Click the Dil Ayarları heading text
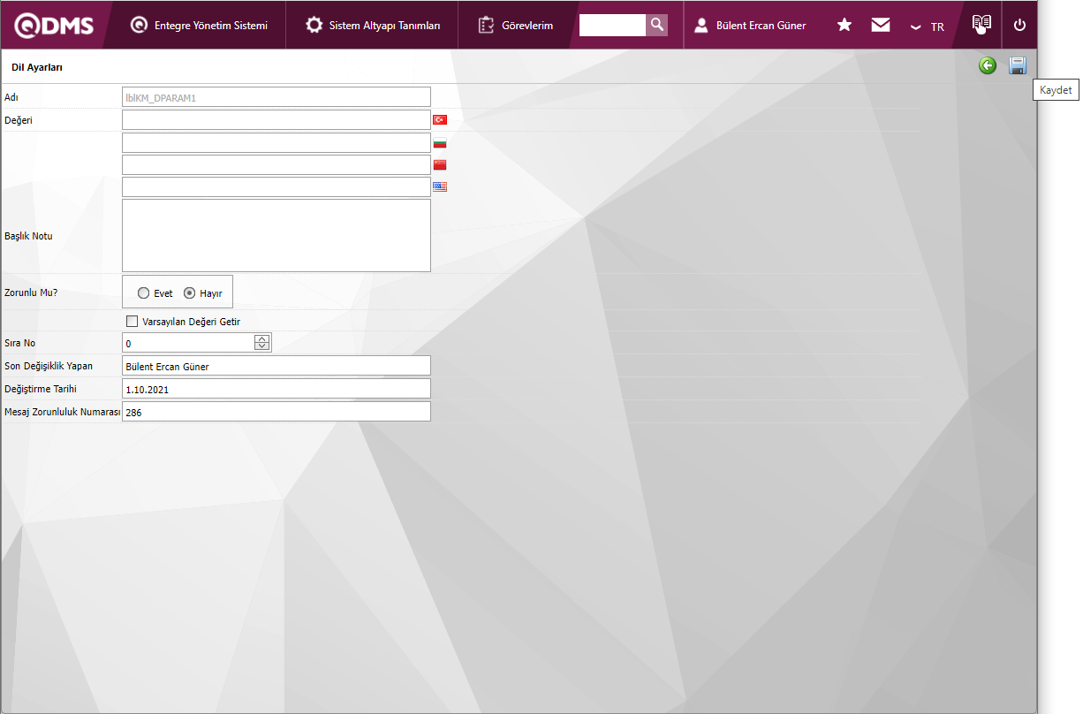Viewport: 1083px width, 714px height. click(36, 67)
